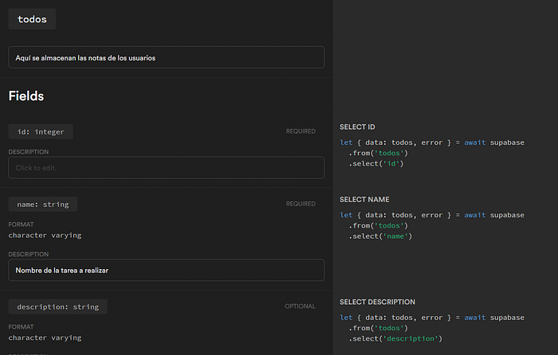
Task: Click the .select('id') code line
Action: point(376,164)
